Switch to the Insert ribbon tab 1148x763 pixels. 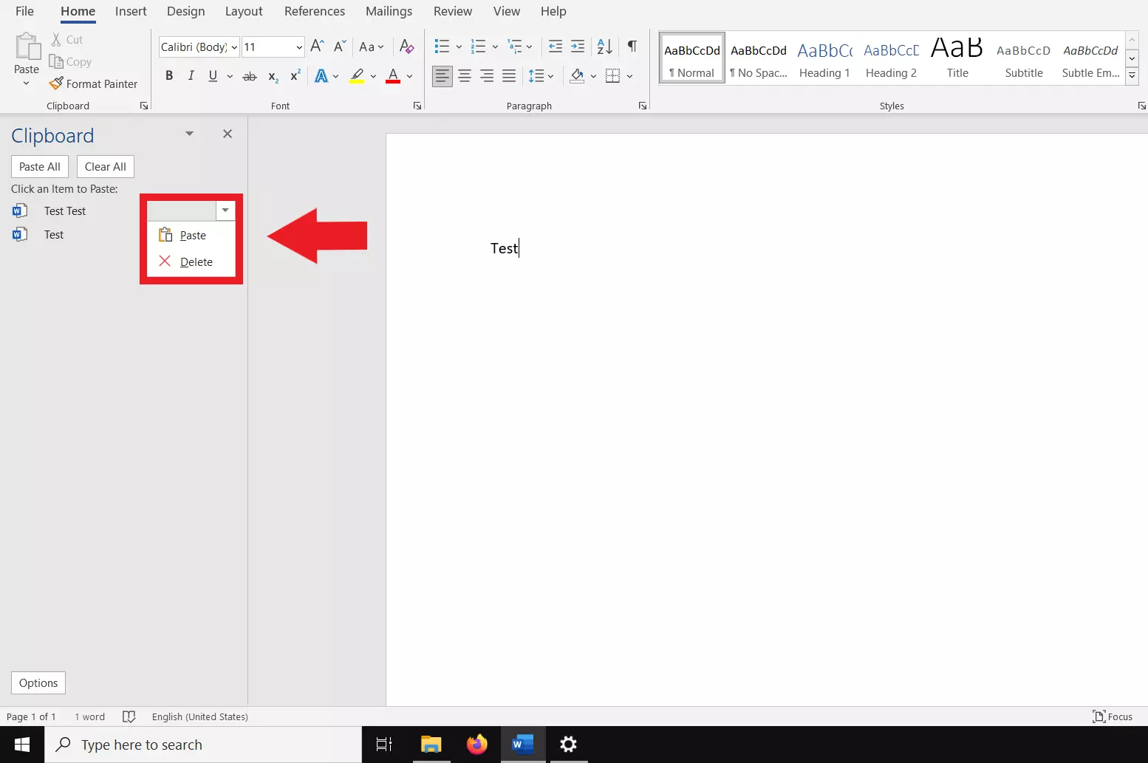[x=131, y=11]
